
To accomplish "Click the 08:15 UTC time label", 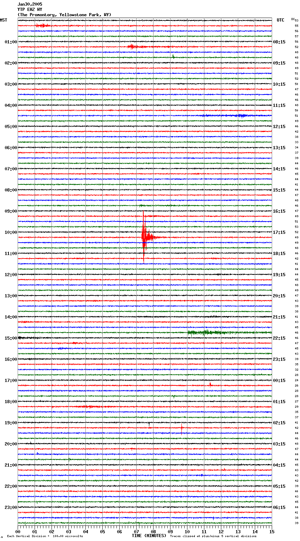I will tap(279, 42).
